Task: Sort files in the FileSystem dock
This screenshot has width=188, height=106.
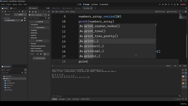Action: (x=26, y=73)
